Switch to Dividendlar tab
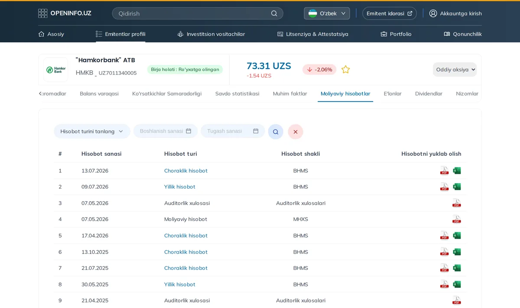The height and width of the screenshot is (308, 520). tap(429, 93)
